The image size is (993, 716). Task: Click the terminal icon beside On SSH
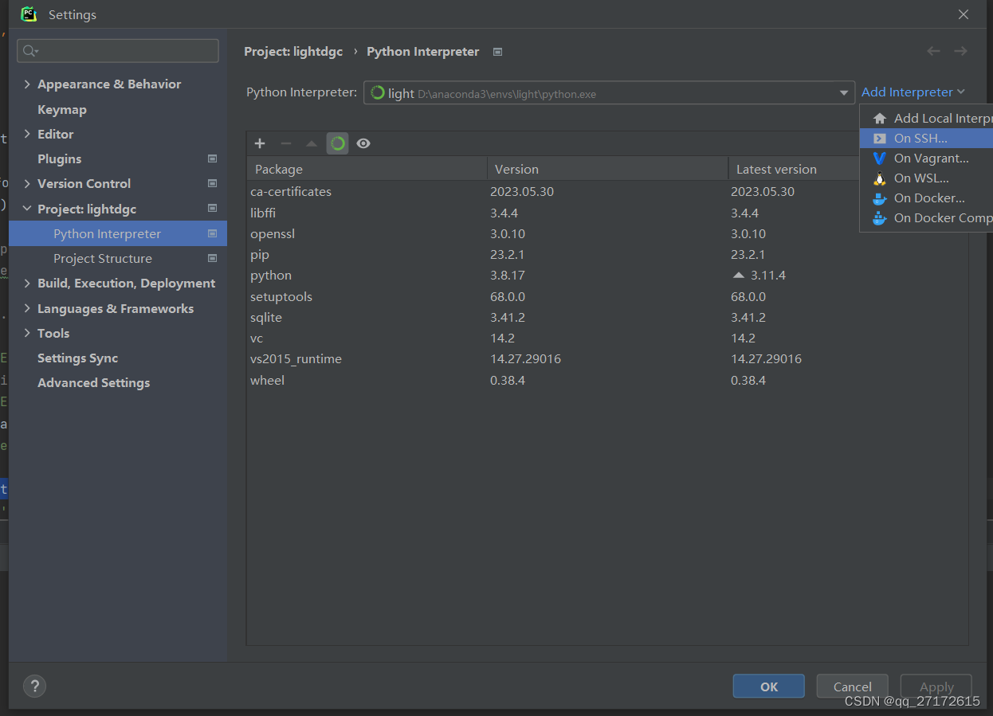coord(880,138)
